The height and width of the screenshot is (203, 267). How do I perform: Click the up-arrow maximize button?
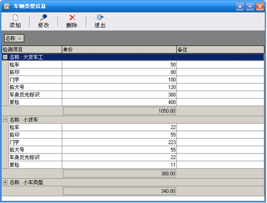click(250, 7)
